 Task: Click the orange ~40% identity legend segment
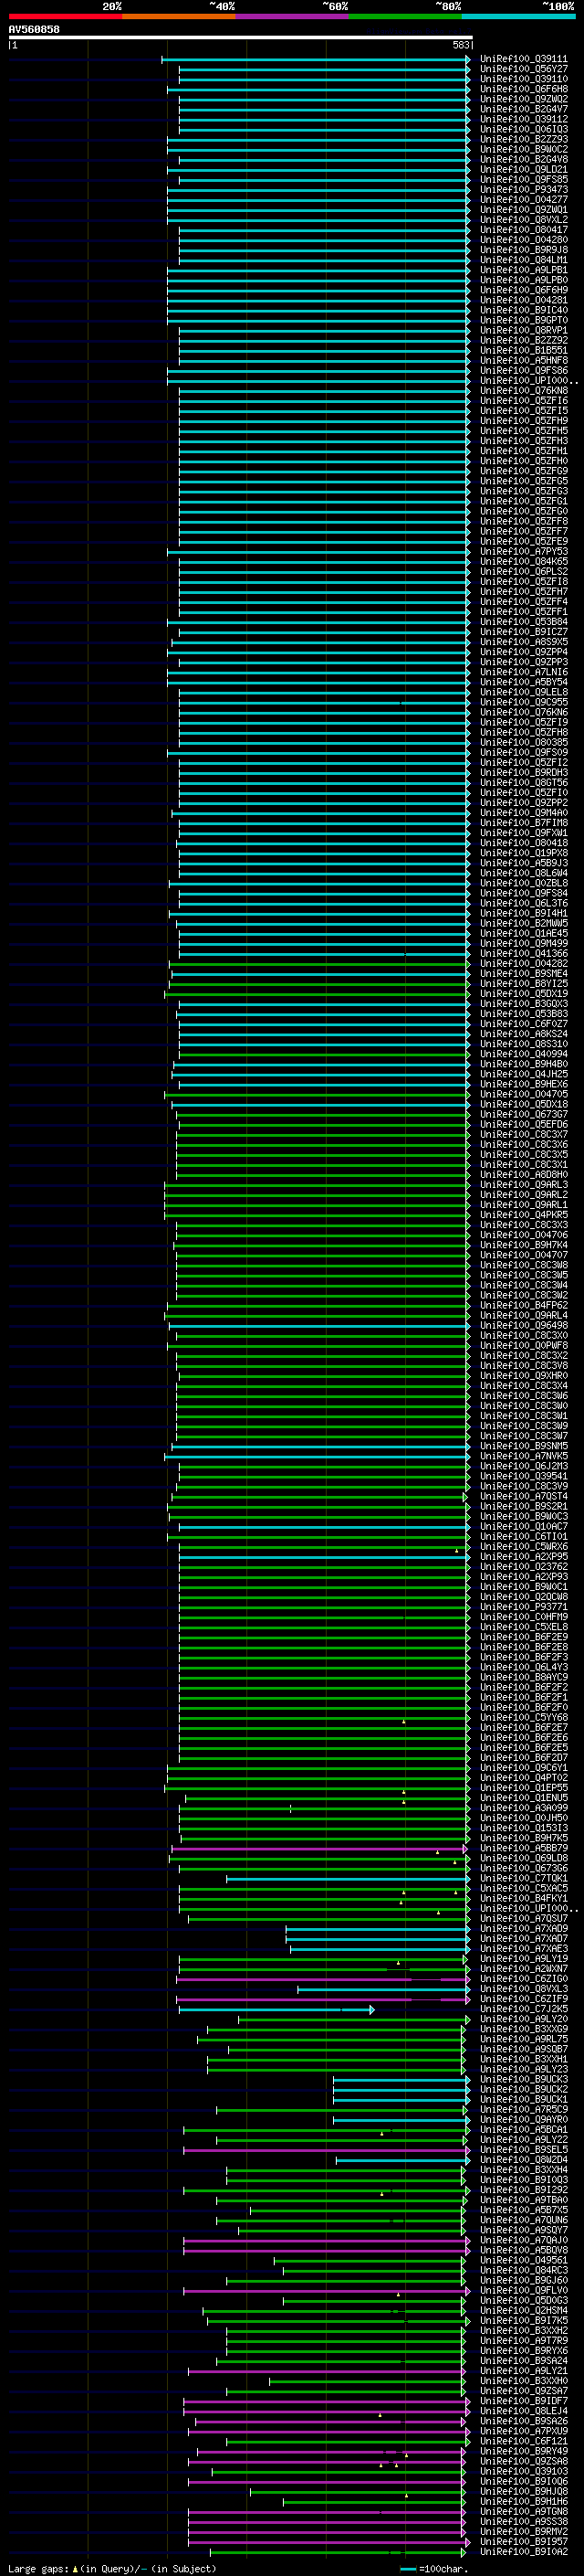click(179, 16)
